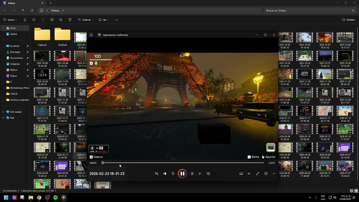Click the Soltar prompt in the video
The height and width of the screenshot is (202, 359).
[x=254, y=157]
